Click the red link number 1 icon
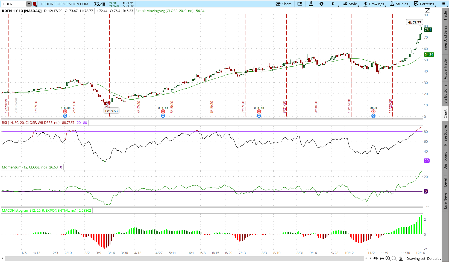The image size is (449, 262). click(35, 4)
